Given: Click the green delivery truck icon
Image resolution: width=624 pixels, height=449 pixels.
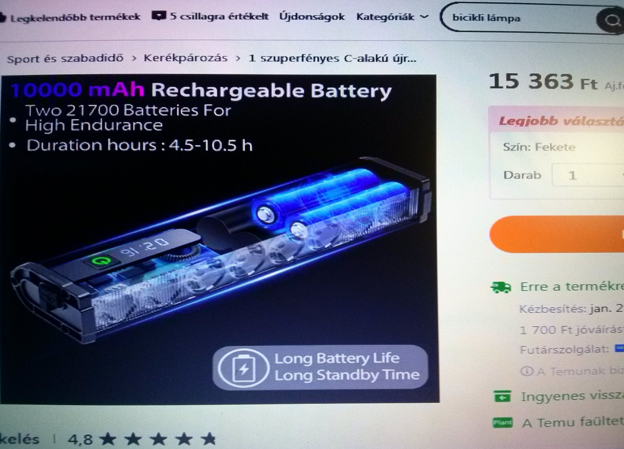Looking at the screenshot, I should (x=501, y=287).
